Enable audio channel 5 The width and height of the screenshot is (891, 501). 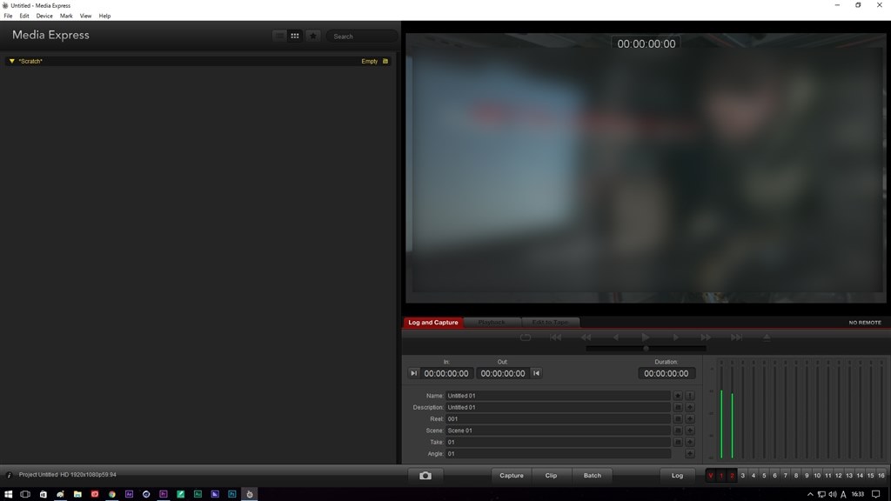764,476
